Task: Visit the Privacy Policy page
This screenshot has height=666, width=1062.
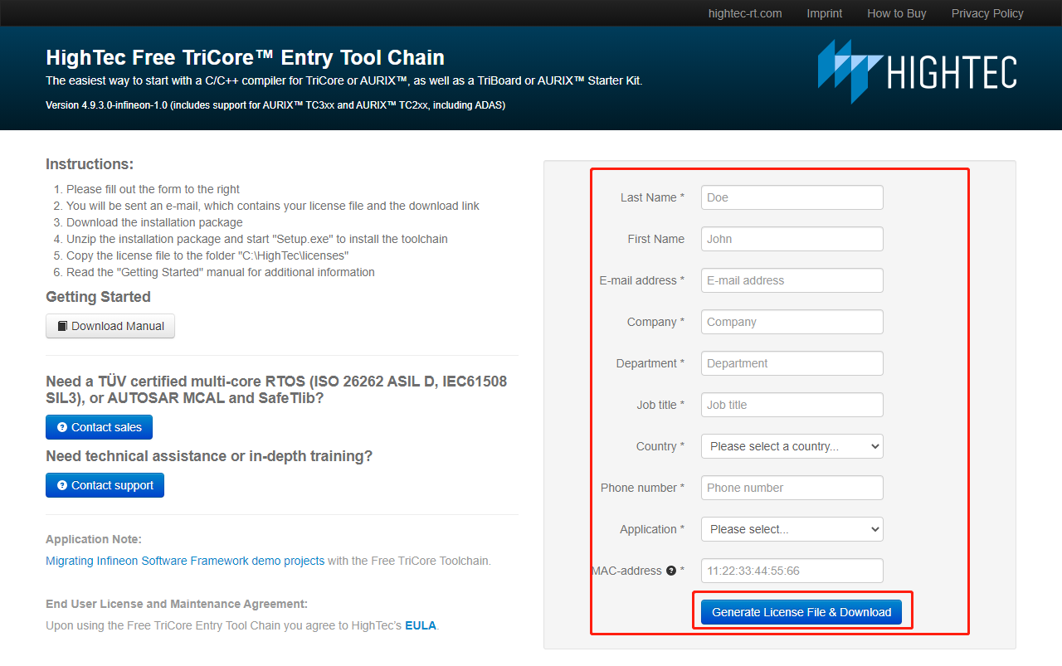Action: (x=986, y=12)
